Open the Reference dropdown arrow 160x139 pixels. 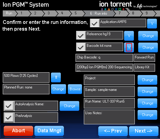pos(129,36)
